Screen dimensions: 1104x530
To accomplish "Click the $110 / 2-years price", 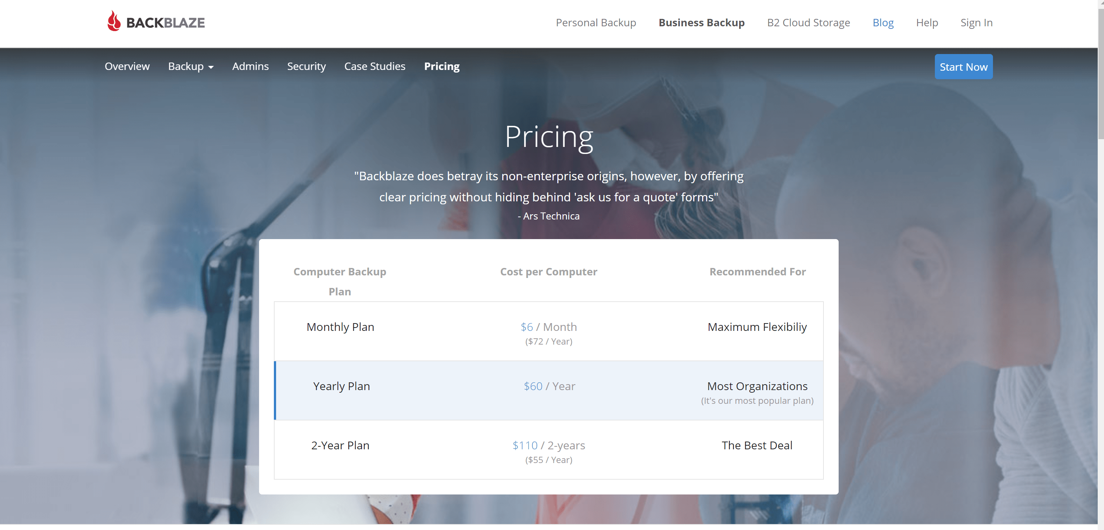I will [x=548, y=445].
